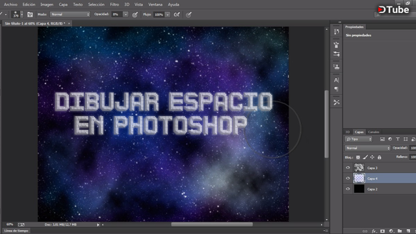
Task: Open the Vista menu
Action: pos(138,5)
